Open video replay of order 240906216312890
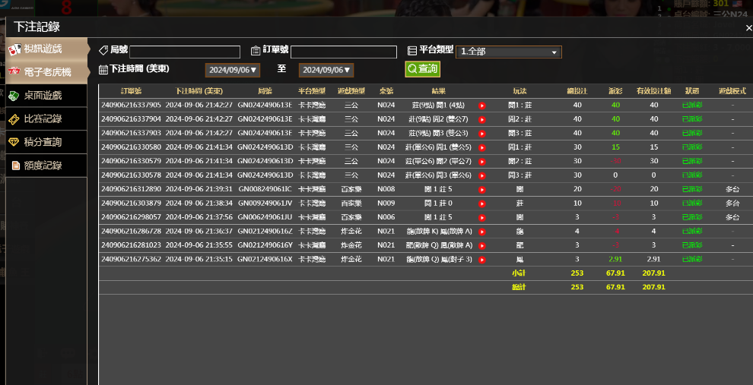Screen dimensions: 753x385 click(482, 189)
